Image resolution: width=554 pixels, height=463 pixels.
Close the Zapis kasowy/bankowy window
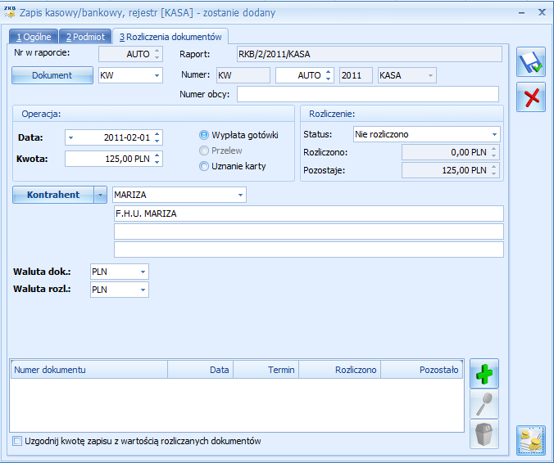click(542, 12)
